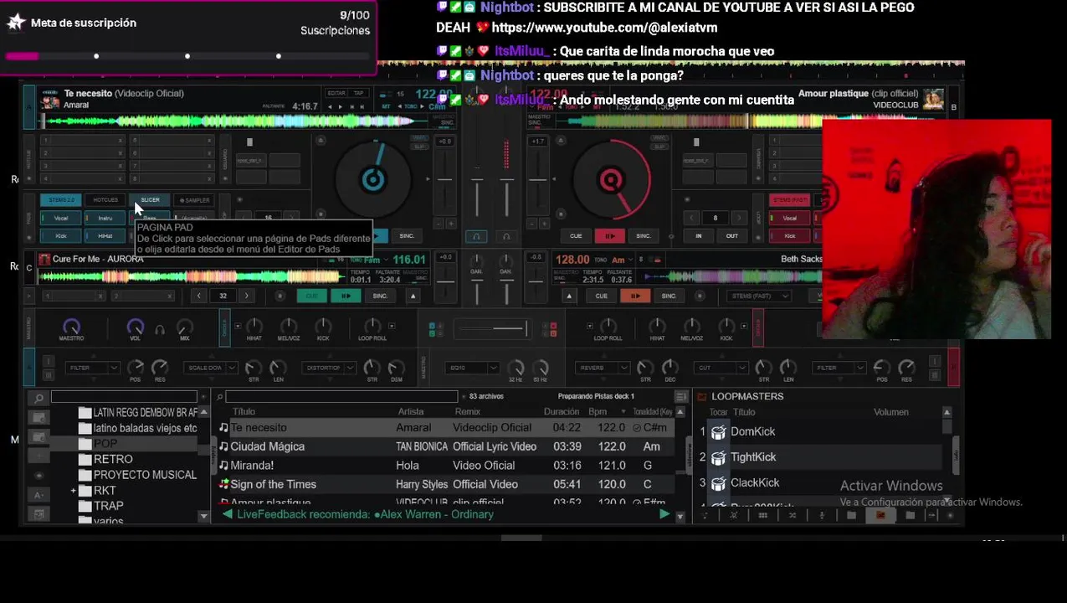Click the MAESTRO volume knob
1067x603 pixels.
[71, 327]
